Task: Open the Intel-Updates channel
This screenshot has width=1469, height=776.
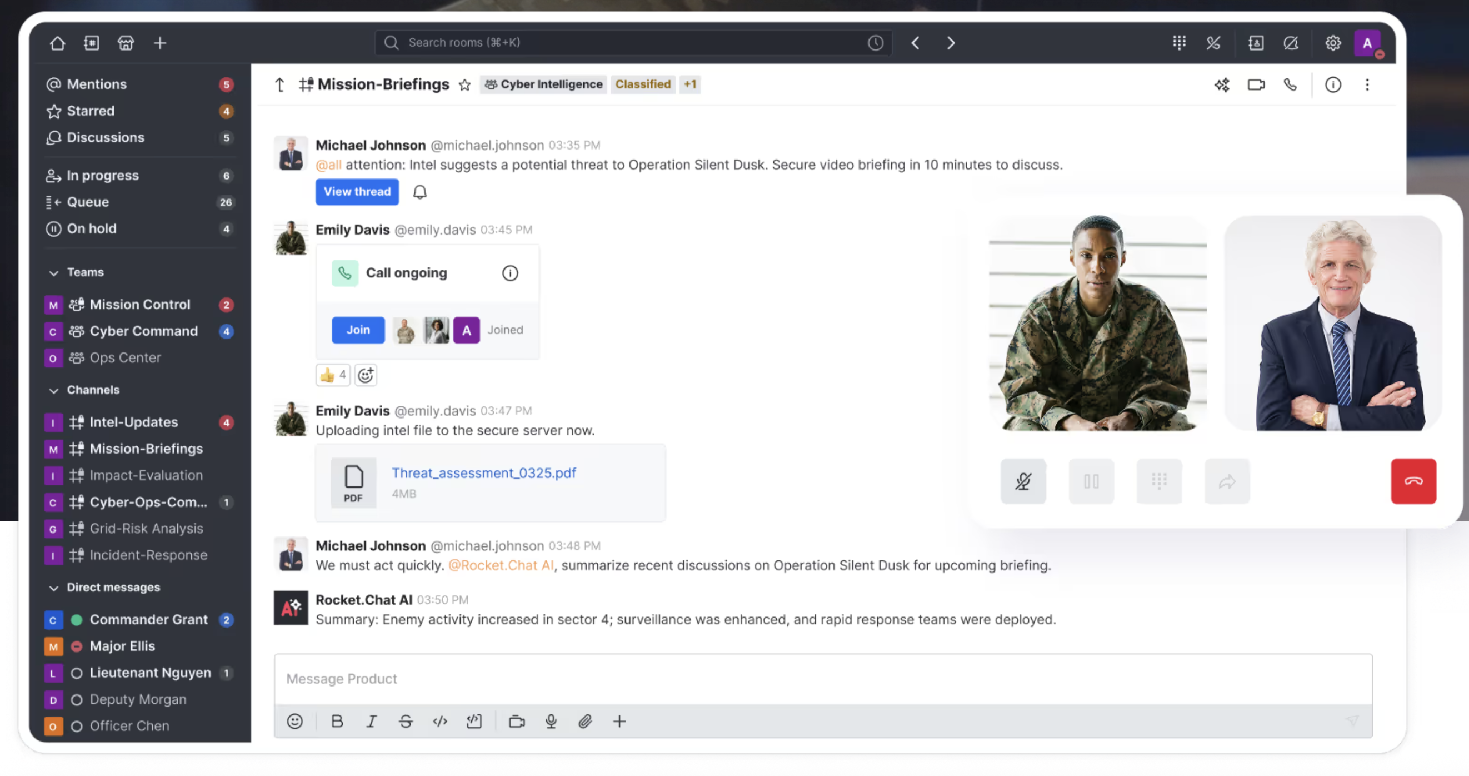Action: click(139, 422)
